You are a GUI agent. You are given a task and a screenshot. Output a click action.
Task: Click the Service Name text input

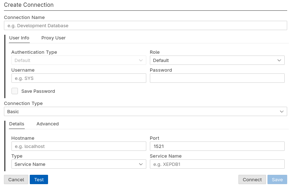(x=217, y=164)
